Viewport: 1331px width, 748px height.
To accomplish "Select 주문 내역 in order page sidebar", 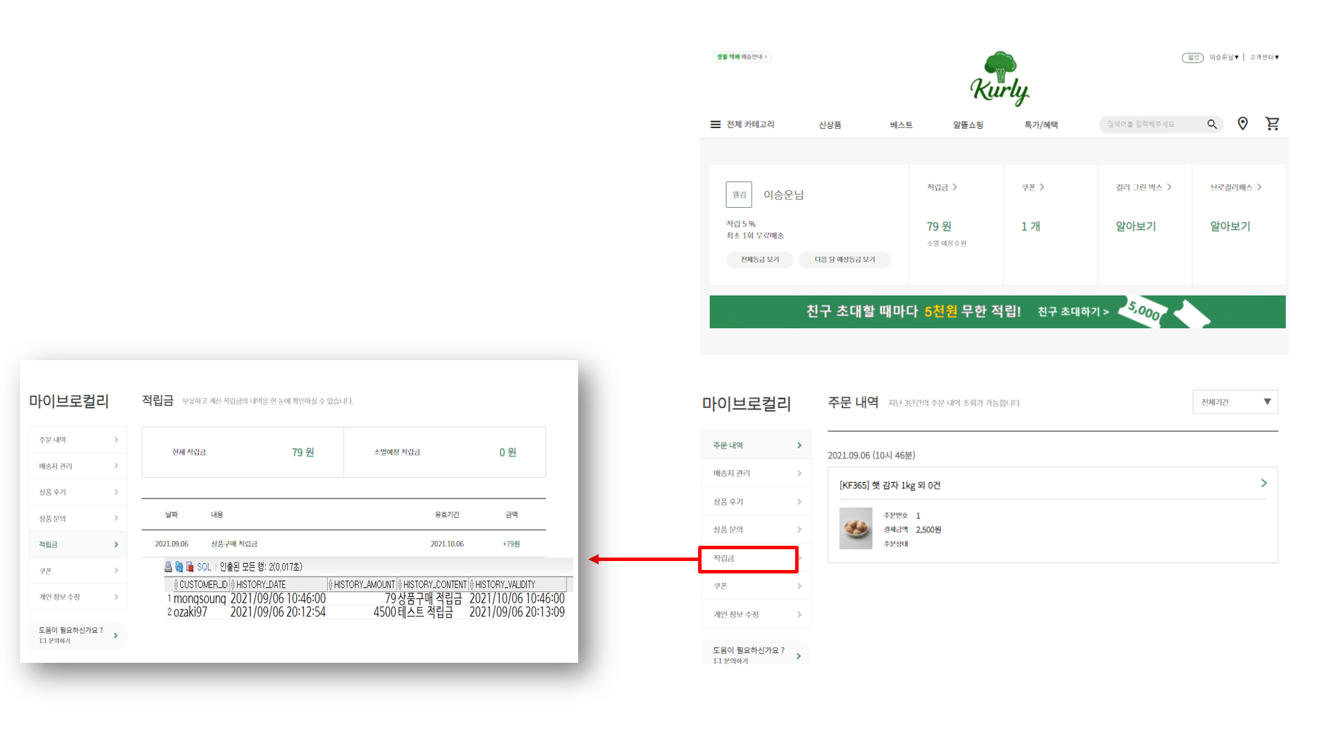I will (x=756, y=445).
